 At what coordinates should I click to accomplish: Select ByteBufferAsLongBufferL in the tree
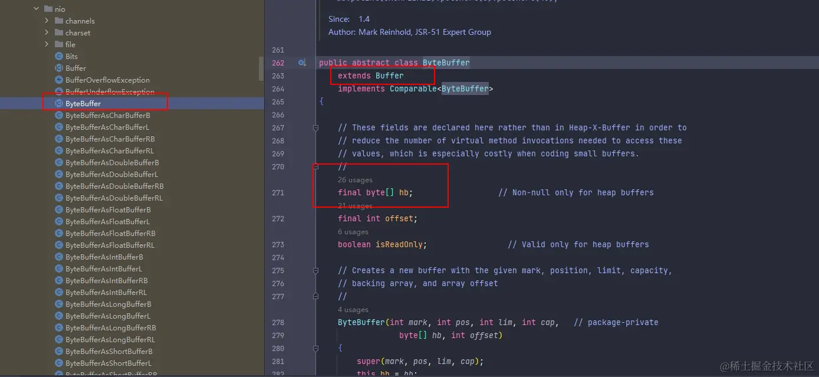pyautogui.click(x=108, y=316)
